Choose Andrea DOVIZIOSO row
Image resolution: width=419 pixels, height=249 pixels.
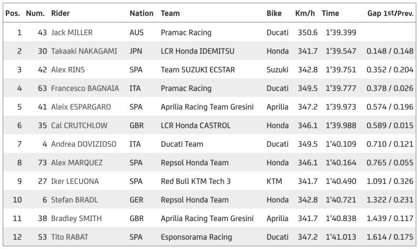(x=84, y=144)
